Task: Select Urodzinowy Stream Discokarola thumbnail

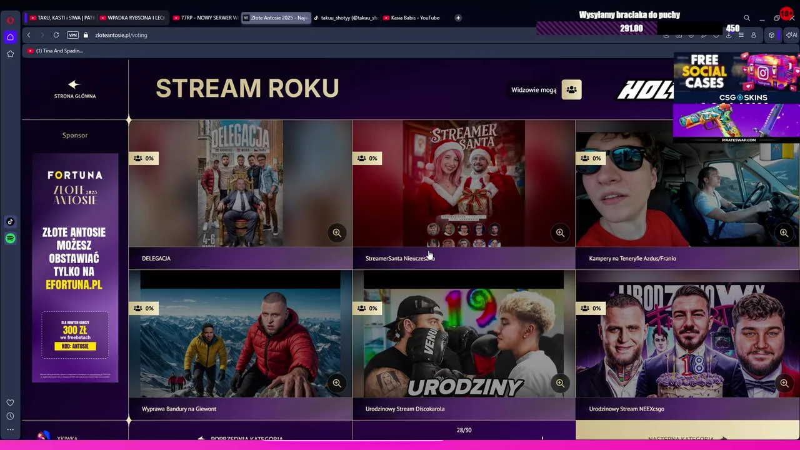Action: tap(464, 334)
